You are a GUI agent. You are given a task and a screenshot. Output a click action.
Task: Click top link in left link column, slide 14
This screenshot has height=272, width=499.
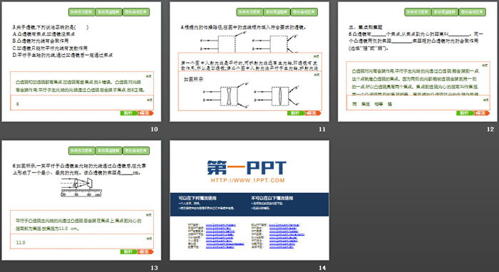221,225
